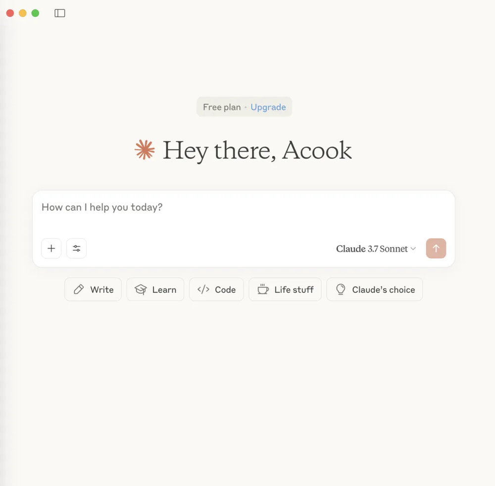495x486 pixels.
Task: Choose the Code suggestion button
Action: pyautogui.click(x=216, y=290)
